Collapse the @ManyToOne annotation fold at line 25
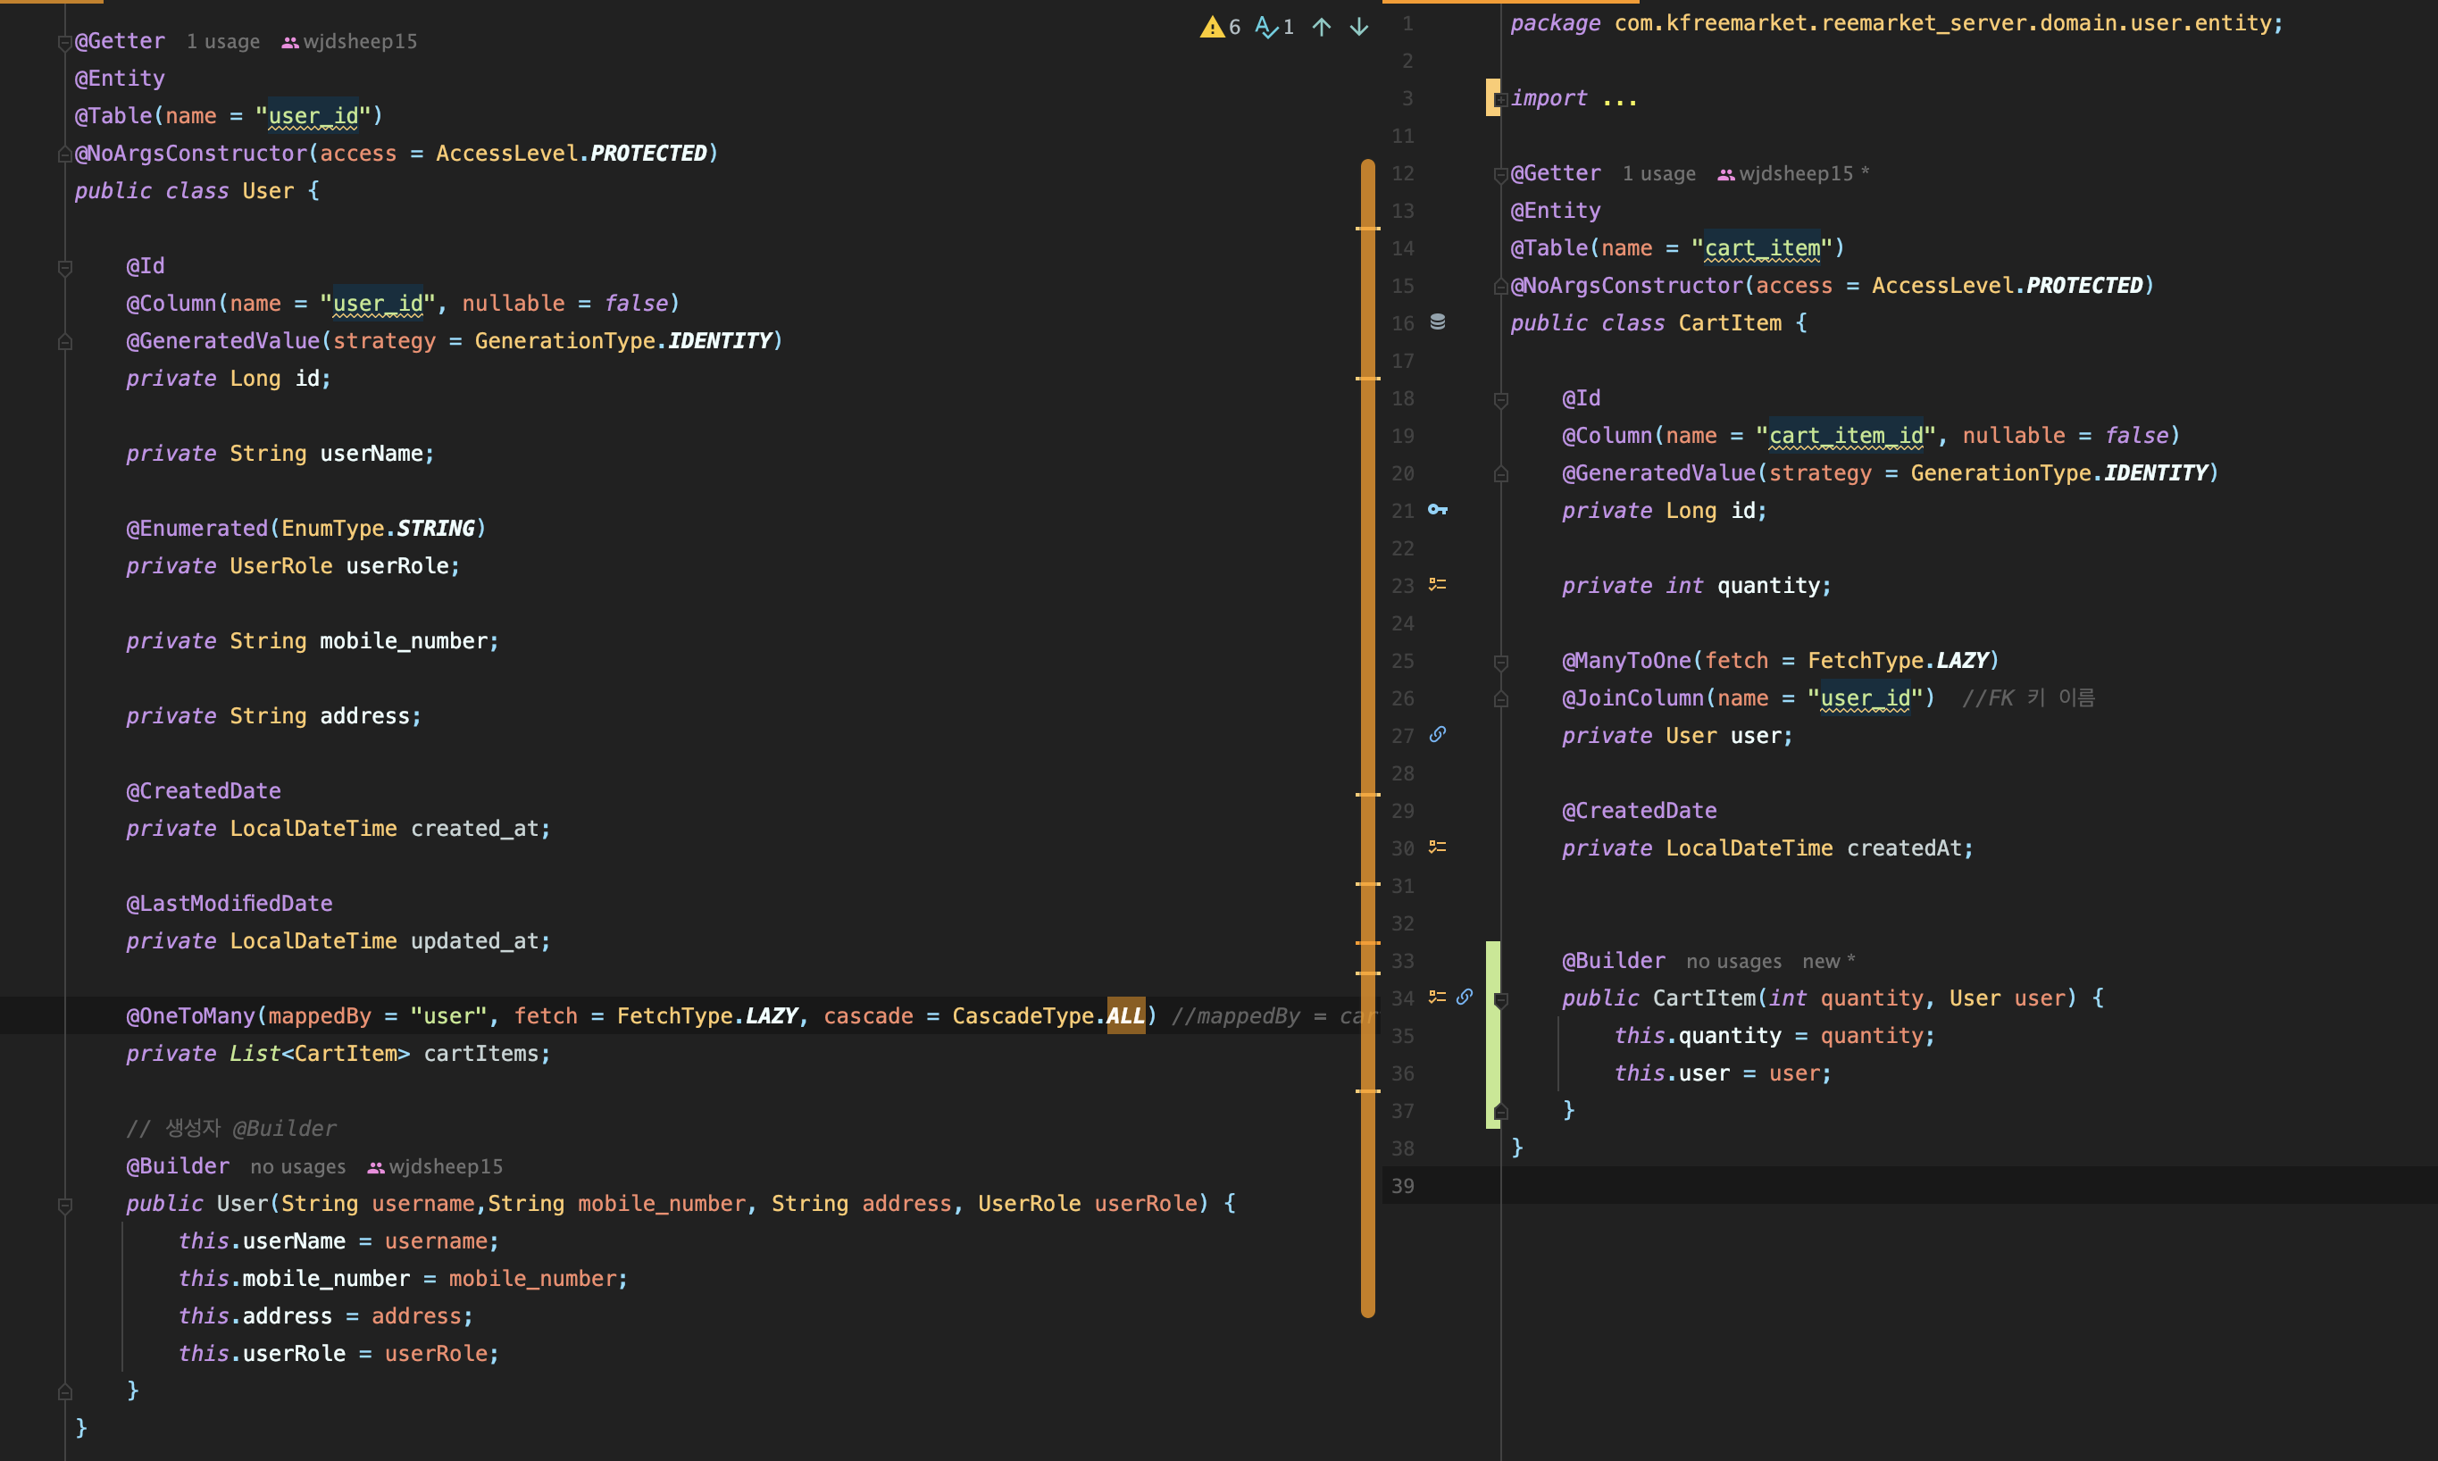 click(x=1500, y=663)
